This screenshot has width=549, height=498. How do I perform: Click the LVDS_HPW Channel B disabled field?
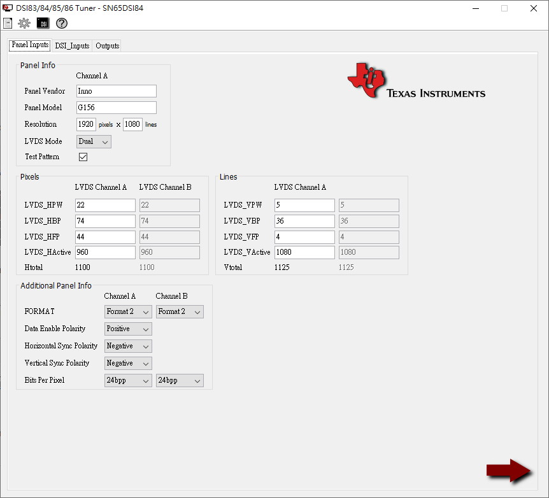pos(170,205)
